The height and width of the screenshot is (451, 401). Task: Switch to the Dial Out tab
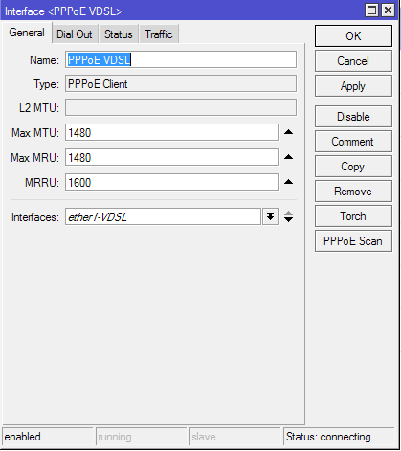pos(75,34)
